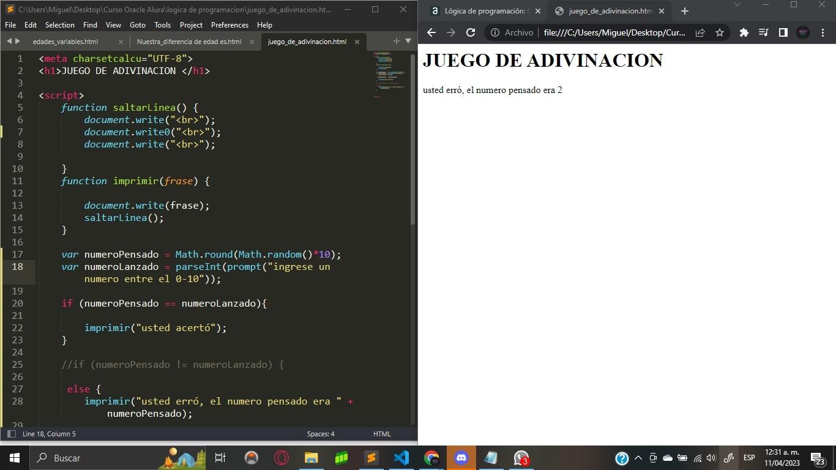Reload the juego_de_adivinacion page

point(471,32)
